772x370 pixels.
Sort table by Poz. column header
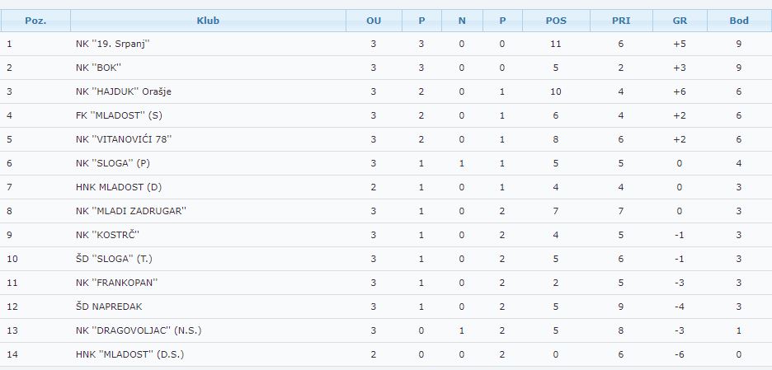pos(35,21)
